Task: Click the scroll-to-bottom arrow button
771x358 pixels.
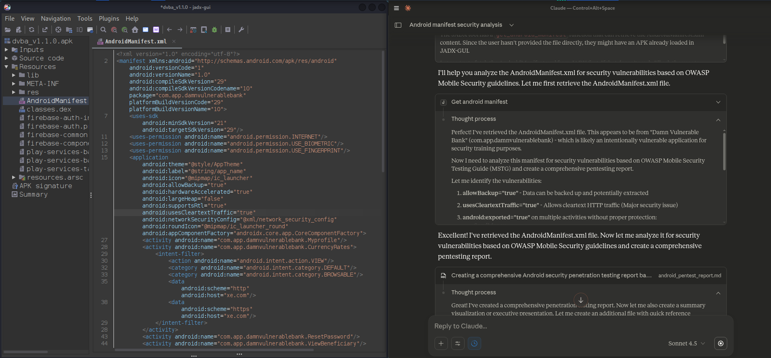Action: click(x=580, y=300)
